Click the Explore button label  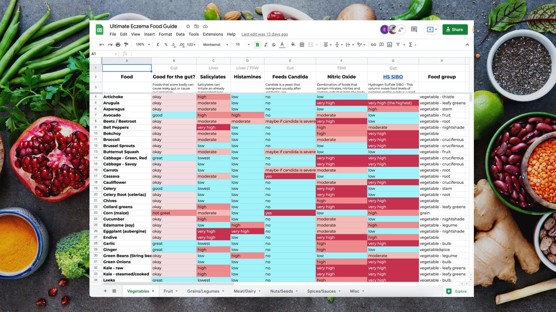point(461,291)
